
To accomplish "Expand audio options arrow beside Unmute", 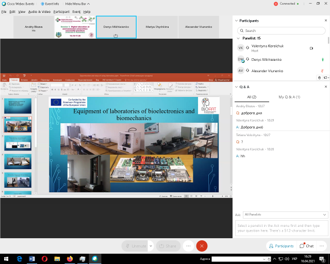I will click(151, 246).
